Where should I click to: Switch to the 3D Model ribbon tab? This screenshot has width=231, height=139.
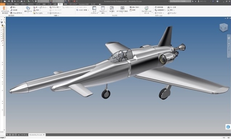pos(31,4)
